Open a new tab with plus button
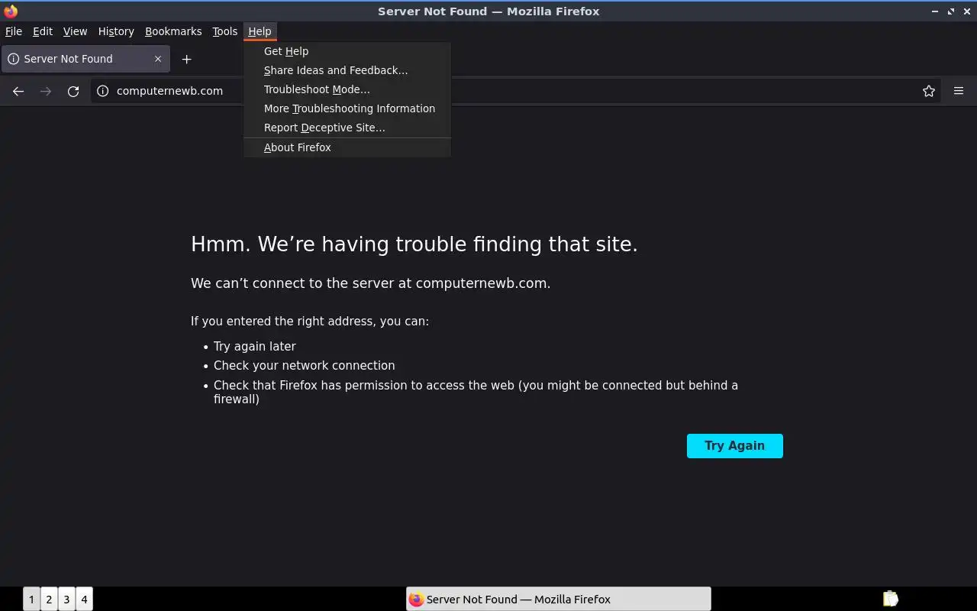Screen dimensions: 977x611 pyautogui.click(x=186, y=59)
